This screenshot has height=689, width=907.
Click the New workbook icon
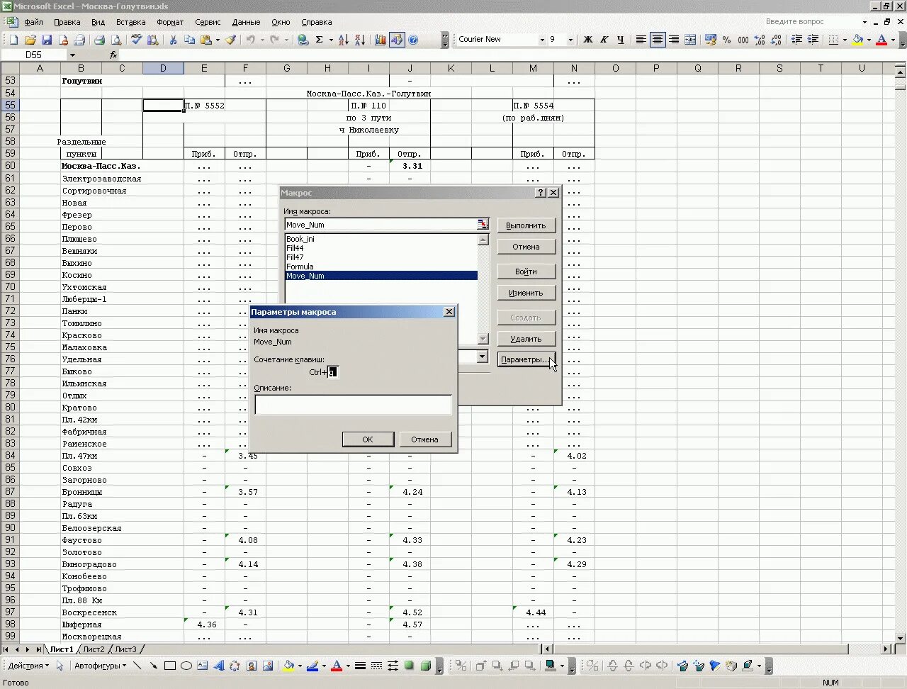tap(13, 40)
